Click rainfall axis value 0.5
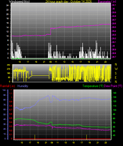 (11, 118)
